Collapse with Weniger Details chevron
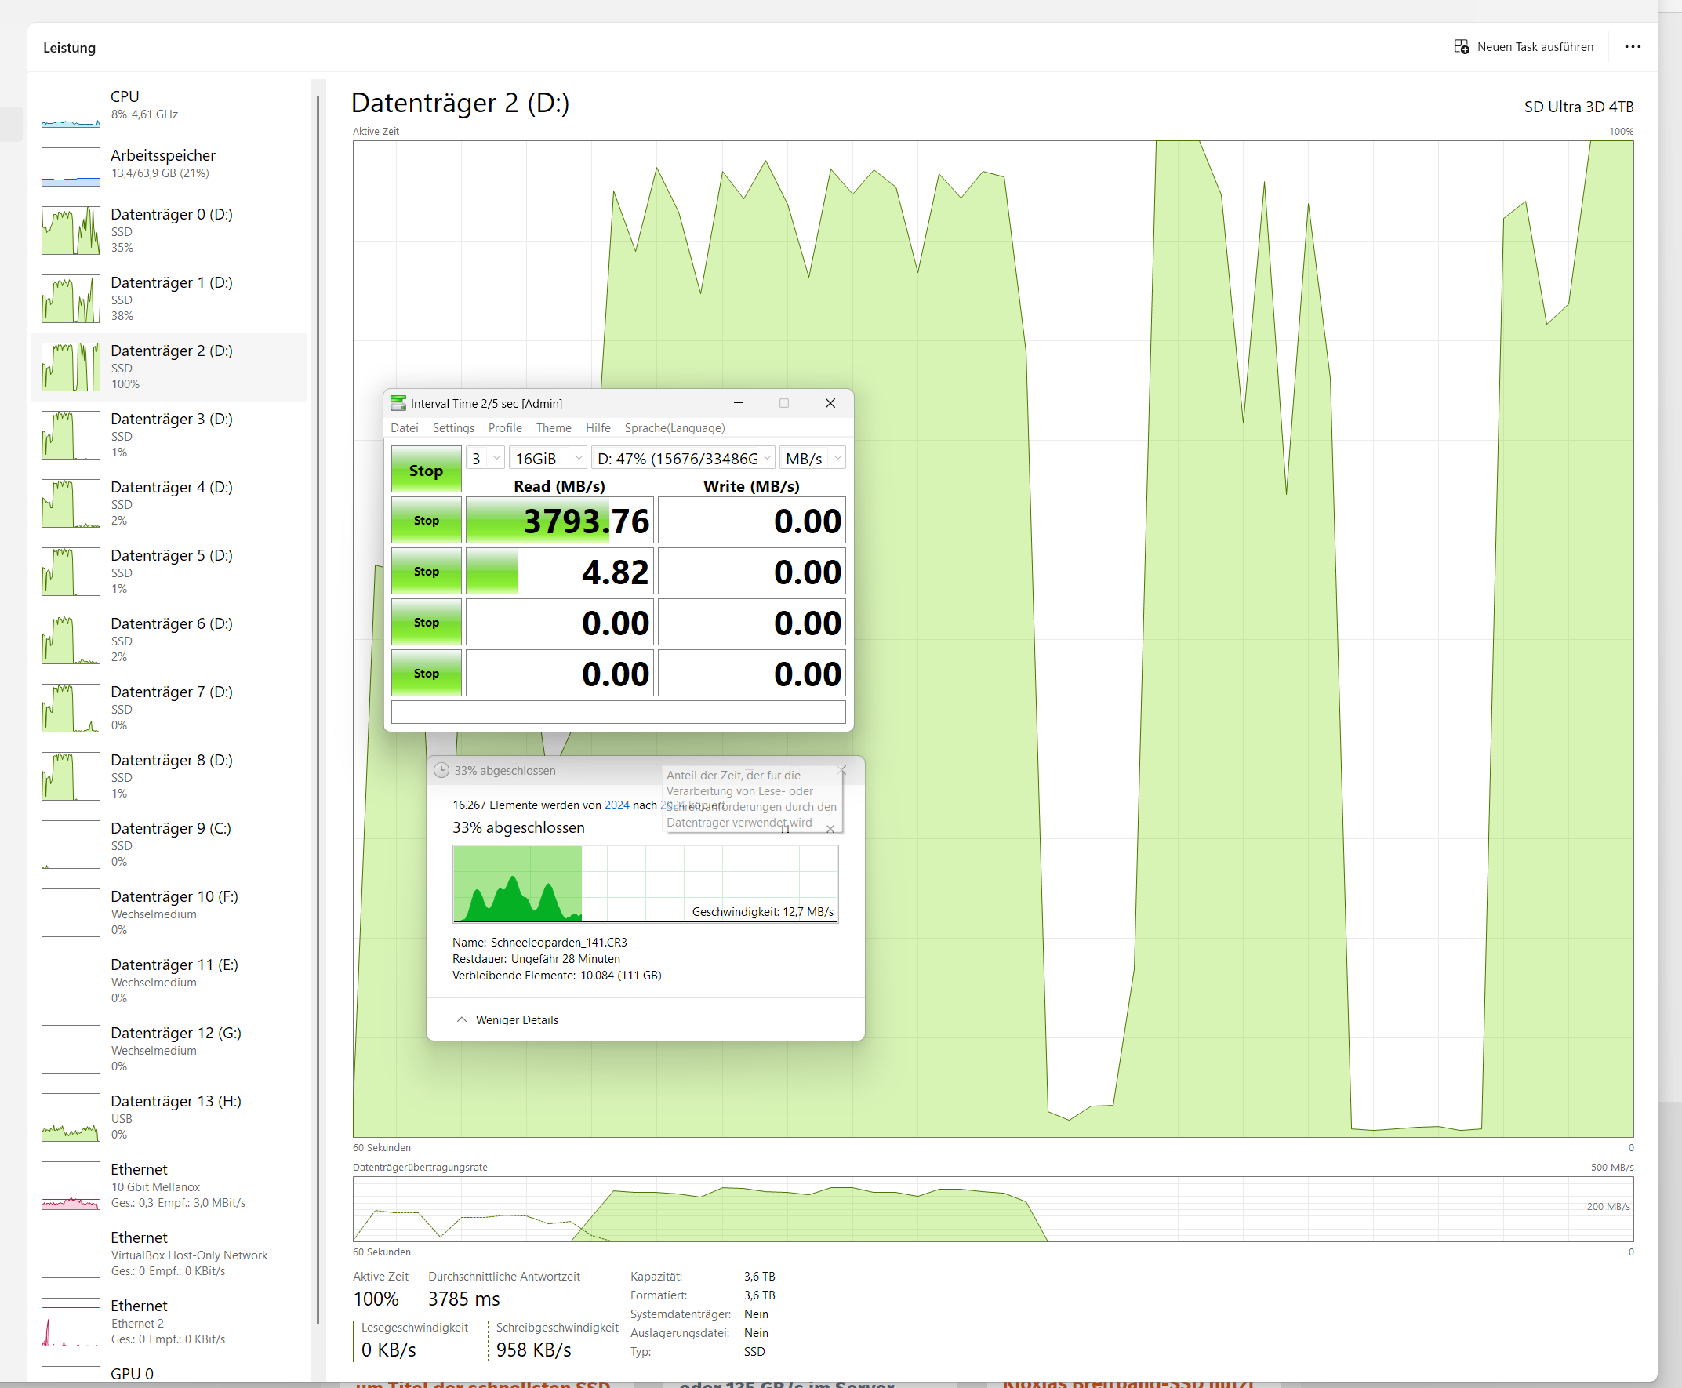The image size is (1682, 1388). [461, 1019]
